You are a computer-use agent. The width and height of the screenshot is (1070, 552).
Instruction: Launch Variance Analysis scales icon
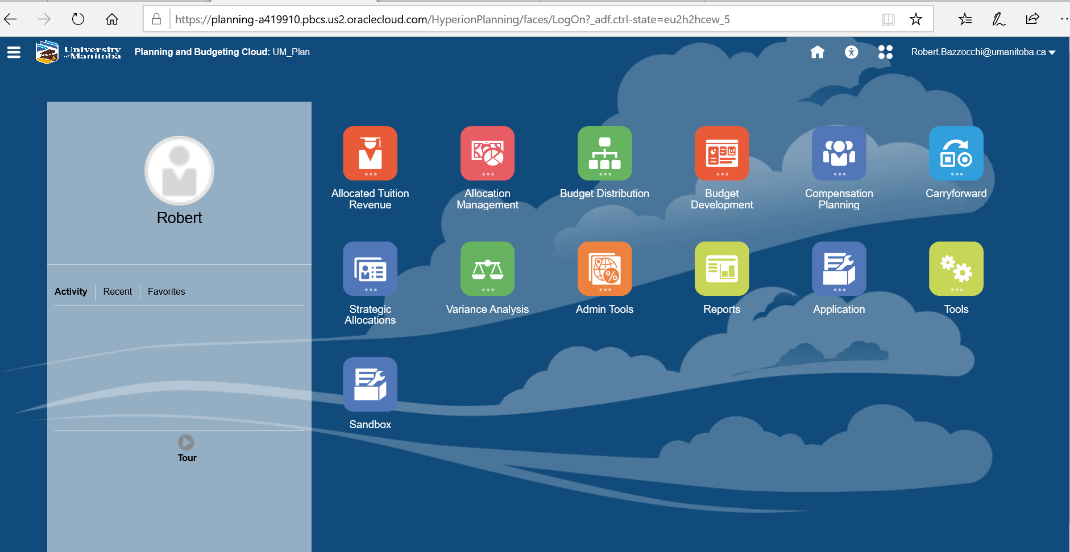click(x=487, y=269)
